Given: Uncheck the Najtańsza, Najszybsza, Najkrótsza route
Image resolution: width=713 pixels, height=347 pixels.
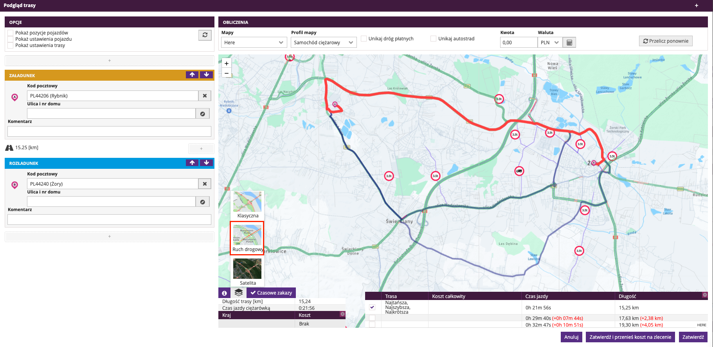Looking at the screenshot, I should 372,307.
